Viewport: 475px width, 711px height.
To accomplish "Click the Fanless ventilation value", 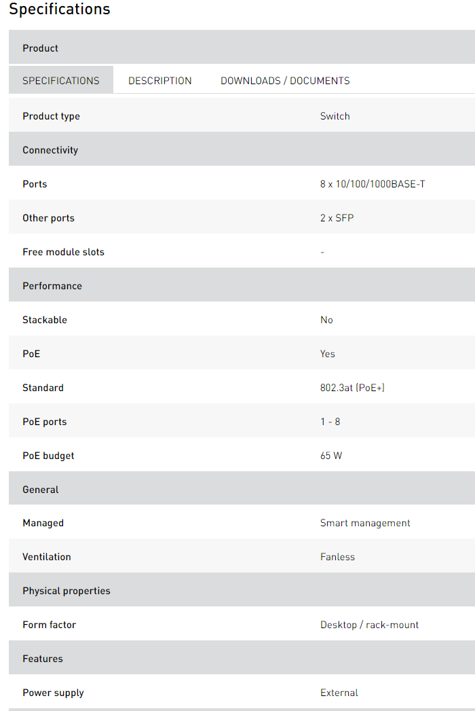I will [x=337, y=557].
